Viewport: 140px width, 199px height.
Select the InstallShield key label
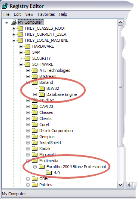[x=50, y=143]
